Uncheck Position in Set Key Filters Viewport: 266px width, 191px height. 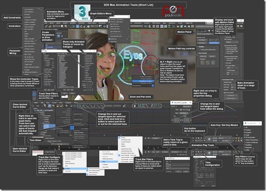click(x=245, y=130)
